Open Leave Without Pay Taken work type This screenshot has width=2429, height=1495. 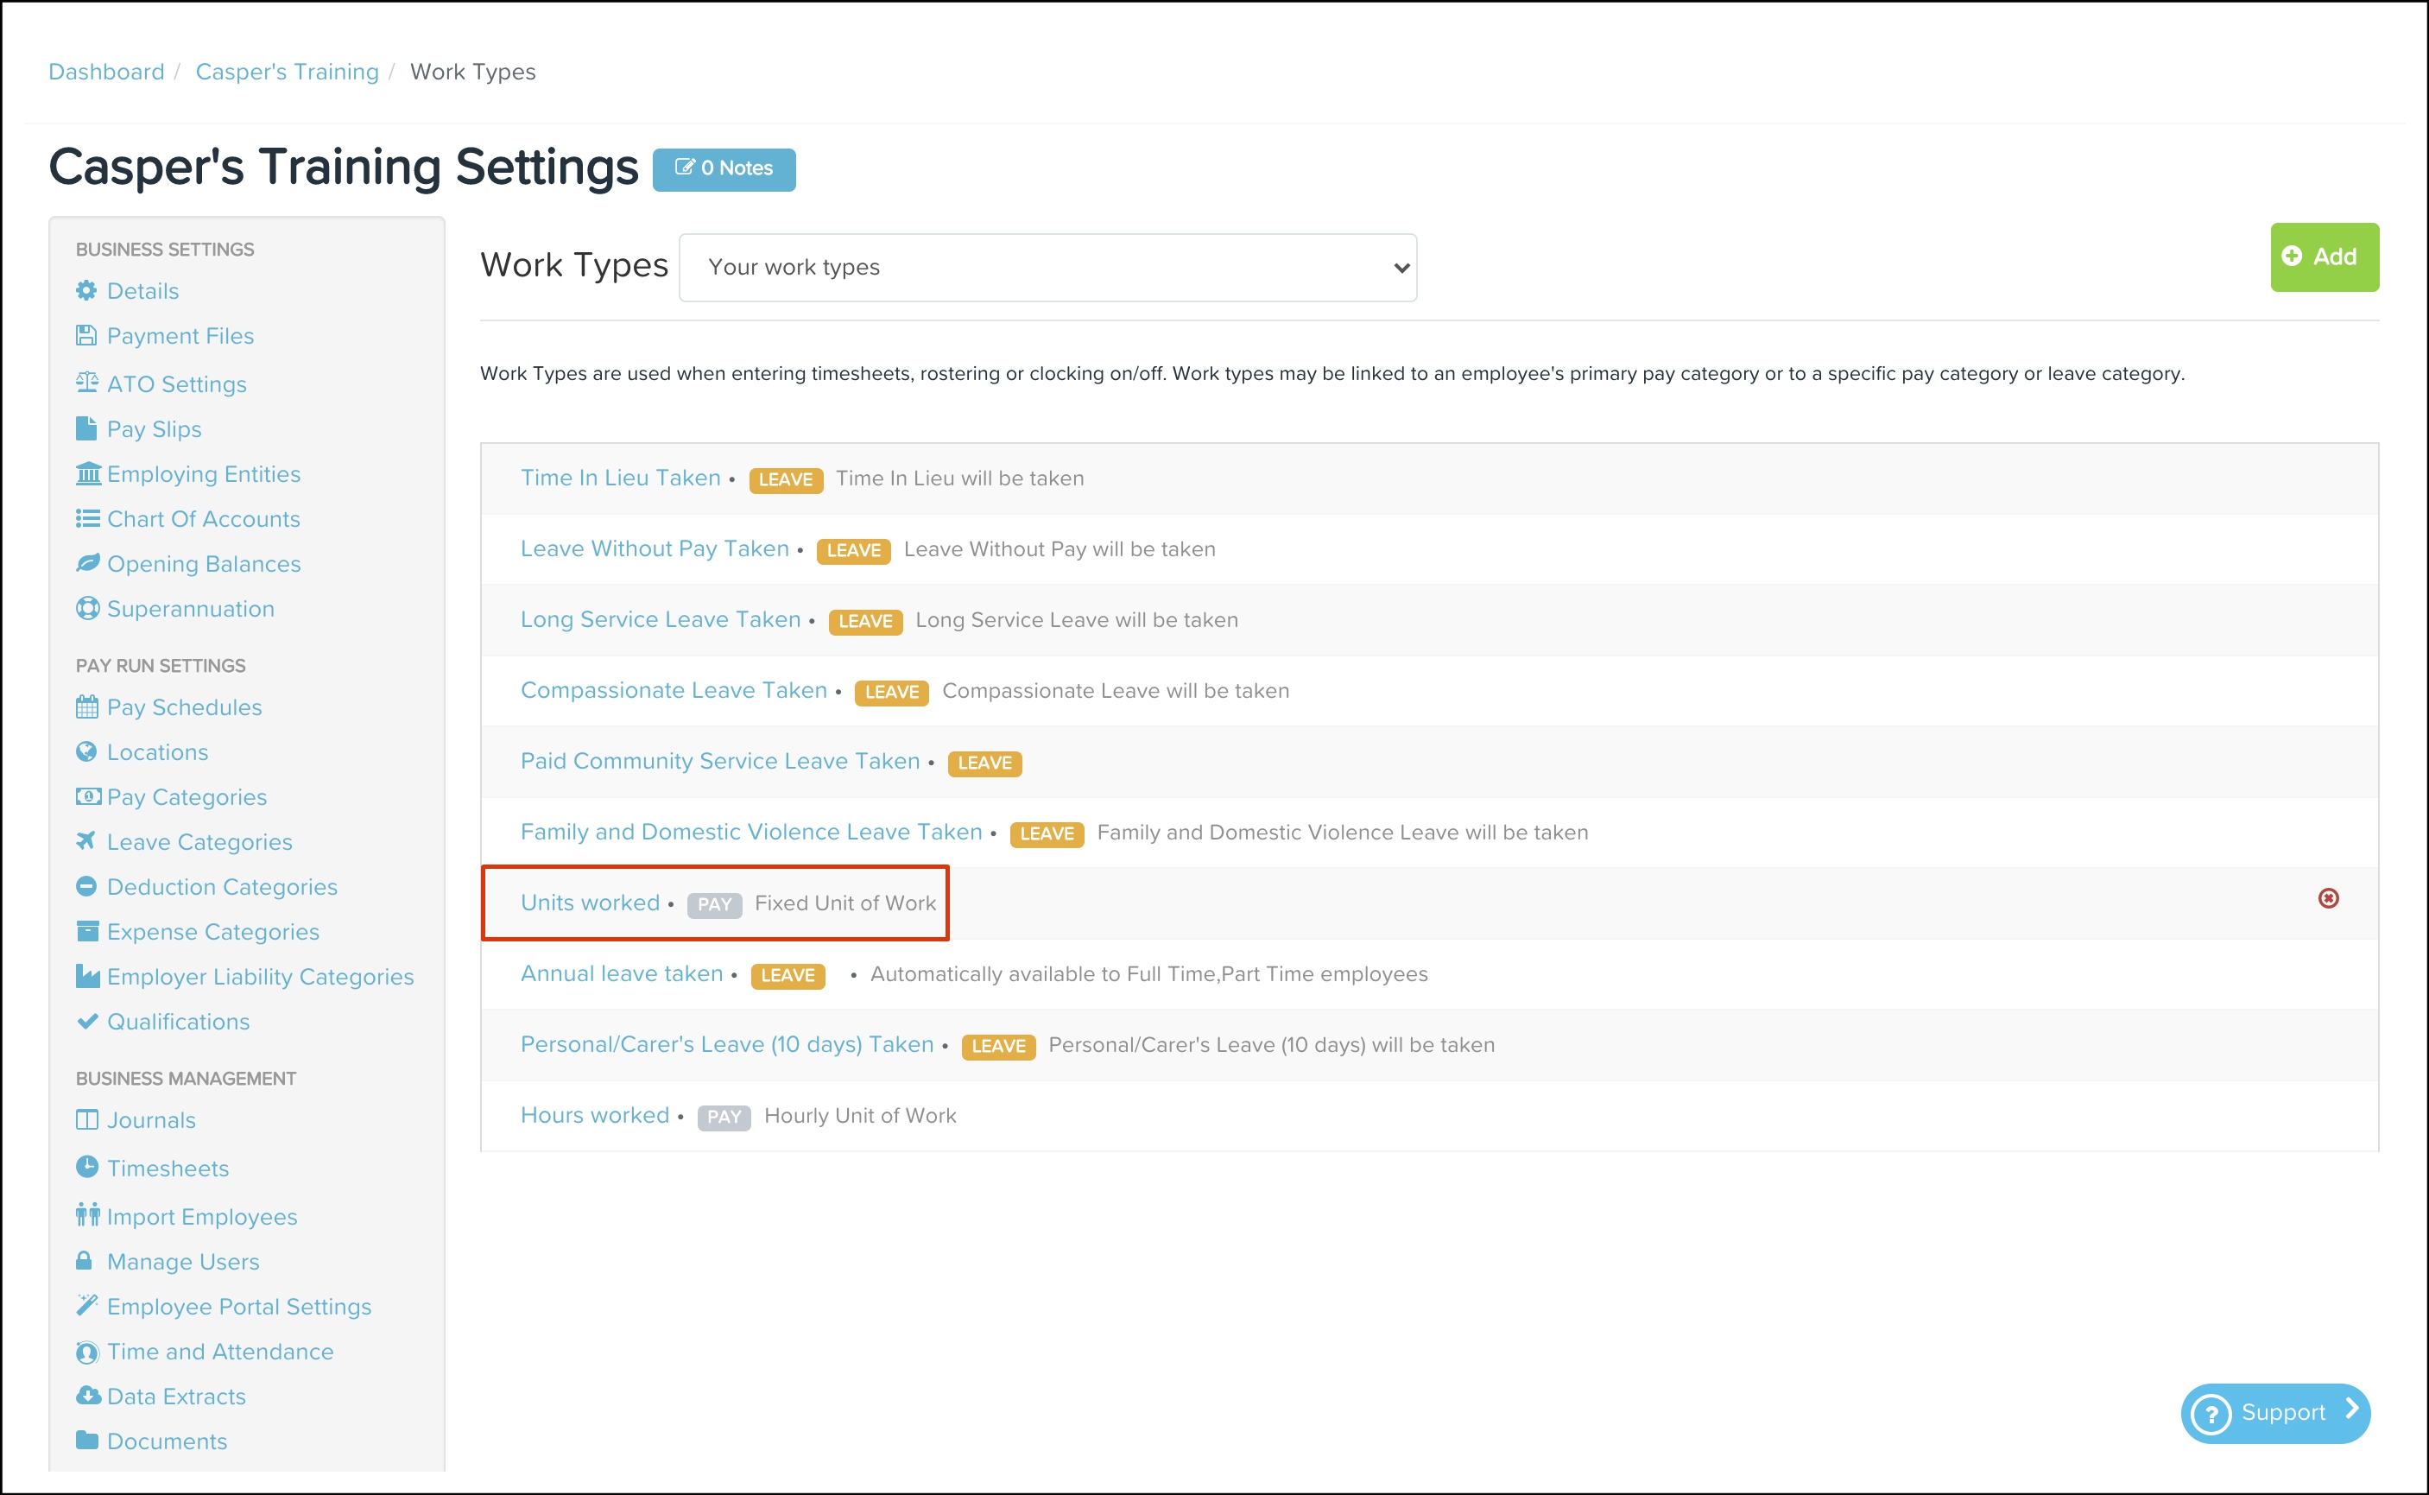coord(655,548)
